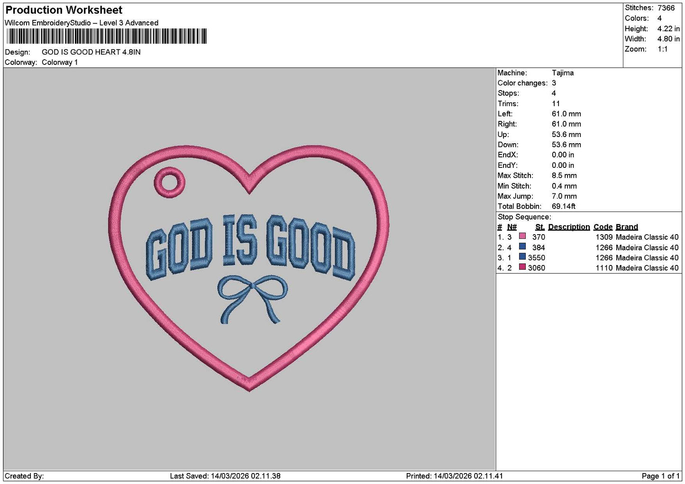The image size is (685, 484).
Task: Click the 'Right:' label
Action: pyautogui.click(x=507, y=124)
